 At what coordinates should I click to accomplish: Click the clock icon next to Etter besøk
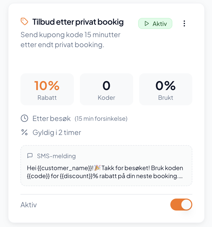(24, 118)
